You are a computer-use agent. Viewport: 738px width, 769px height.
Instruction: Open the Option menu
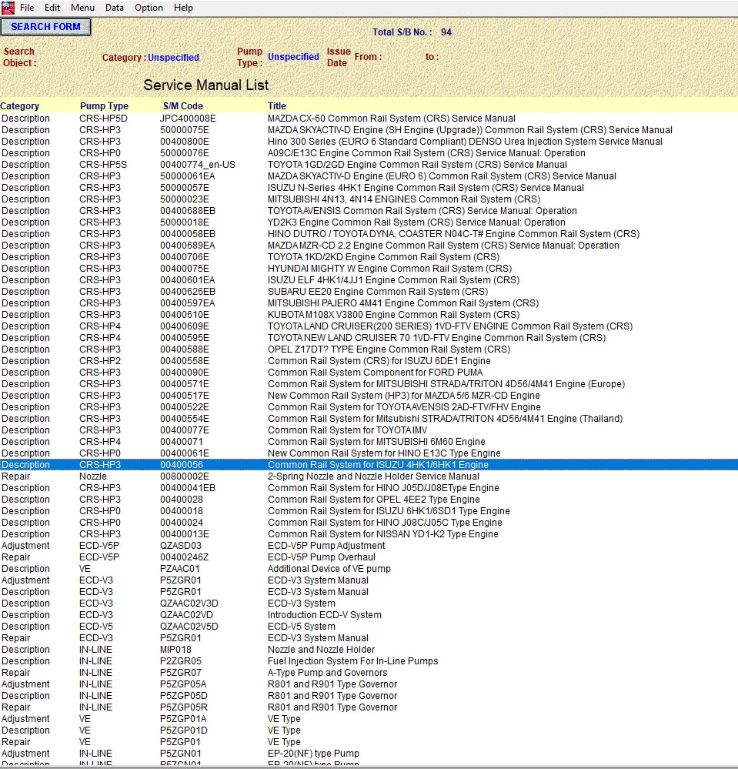(149, 8)
